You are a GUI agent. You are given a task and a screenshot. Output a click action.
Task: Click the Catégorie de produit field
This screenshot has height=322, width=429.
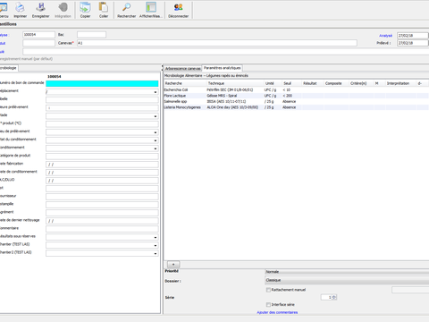[102, 157]
